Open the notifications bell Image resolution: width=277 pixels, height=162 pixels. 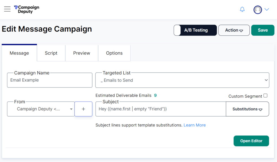(242, 9)
